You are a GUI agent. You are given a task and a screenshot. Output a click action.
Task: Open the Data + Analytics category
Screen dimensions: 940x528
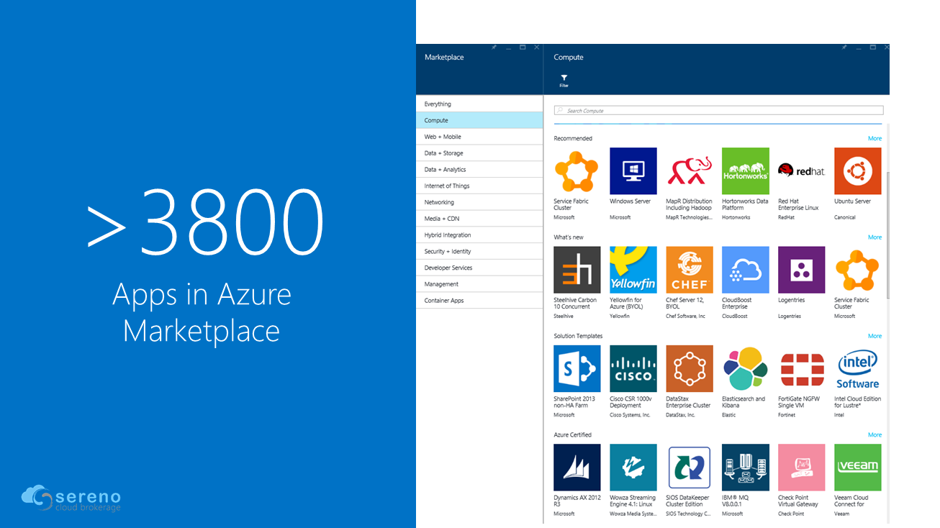click(479, 170)
